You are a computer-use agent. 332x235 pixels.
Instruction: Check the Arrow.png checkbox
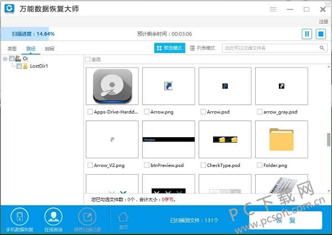coord(147,112)
